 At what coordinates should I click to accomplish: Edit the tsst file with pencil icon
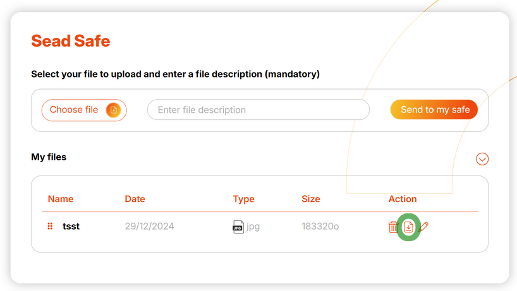pos(423,227)
